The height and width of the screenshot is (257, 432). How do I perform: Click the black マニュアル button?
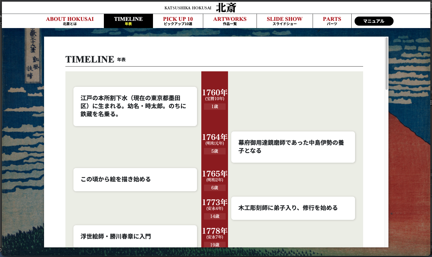pos(374,21)
